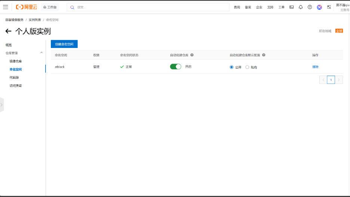Open 访问凭证 in the sidebar
Viewport: 350px width, 197px height.
tap(16, 86)
